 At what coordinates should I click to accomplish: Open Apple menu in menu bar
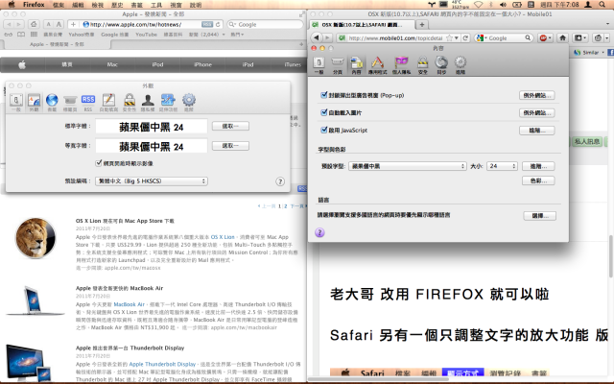tap(12, 5)
